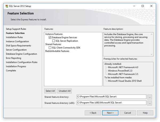
Task: Enable the SQL Server Replication checkbox
Action: tap(54, 41)
